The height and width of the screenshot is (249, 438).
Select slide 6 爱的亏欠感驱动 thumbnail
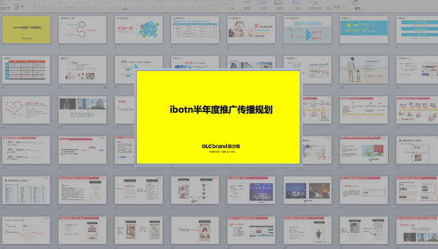(x=308, y=29)
